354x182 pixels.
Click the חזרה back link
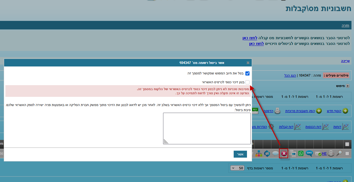click(345, 25)
